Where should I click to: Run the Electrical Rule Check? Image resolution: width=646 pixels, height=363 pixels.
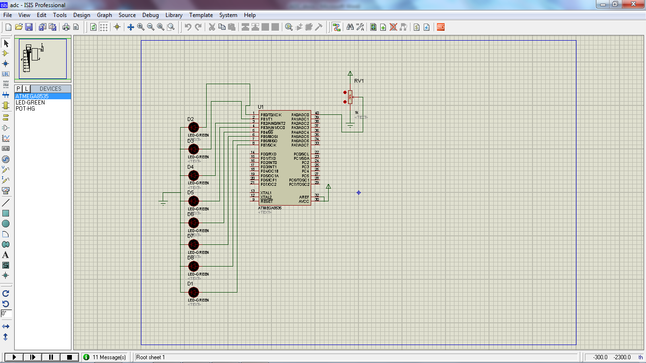[x=427, y=27]
